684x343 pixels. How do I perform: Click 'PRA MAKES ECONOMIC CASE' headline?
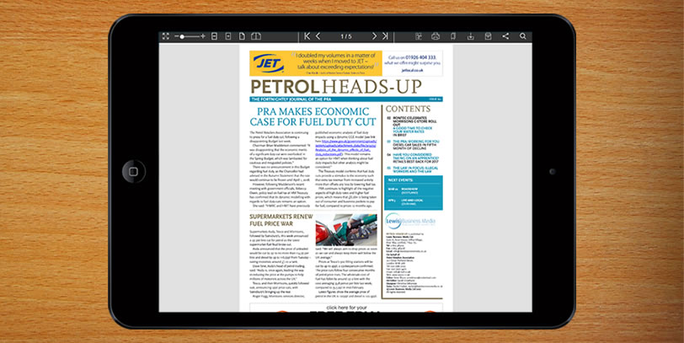click(313, 116)
